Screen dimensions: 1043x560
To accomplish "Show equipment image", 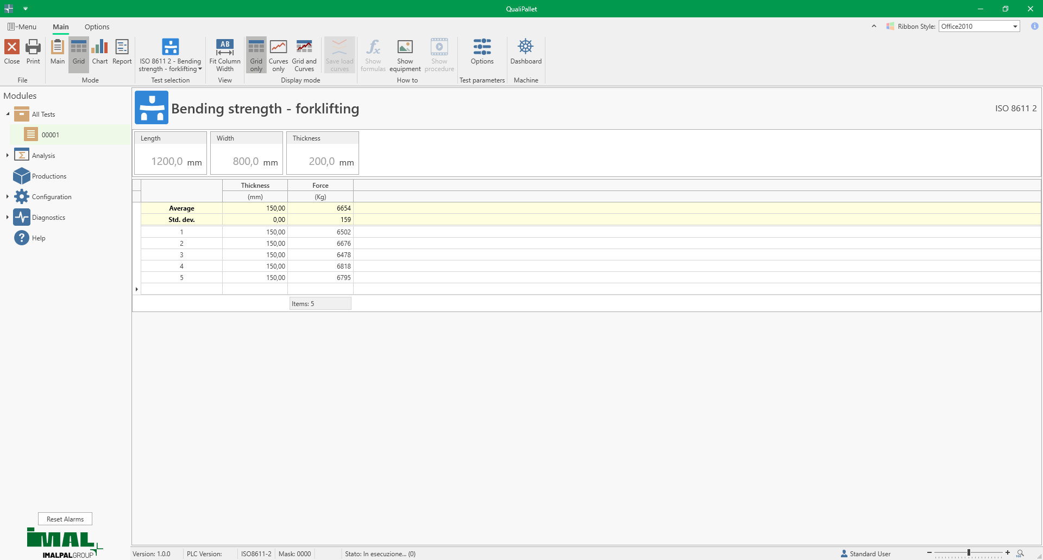I will (405, 55).
